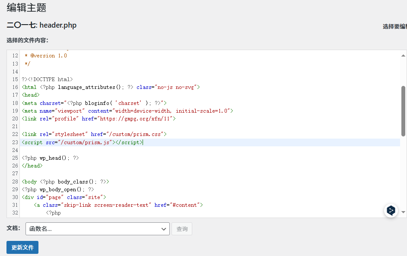Click the prism.css stylesheet link line
Viewport: 407px width, 256px height.
94,134
